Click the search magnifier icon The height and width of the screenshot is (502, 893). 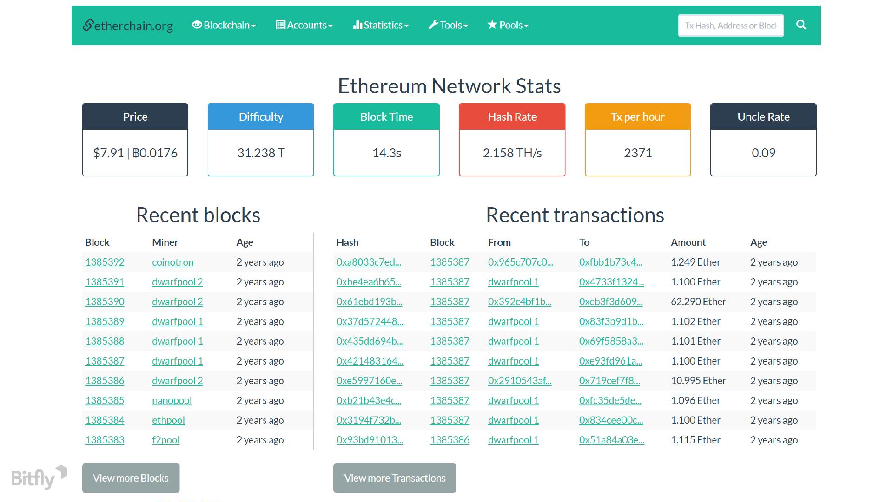coord(801,25)
